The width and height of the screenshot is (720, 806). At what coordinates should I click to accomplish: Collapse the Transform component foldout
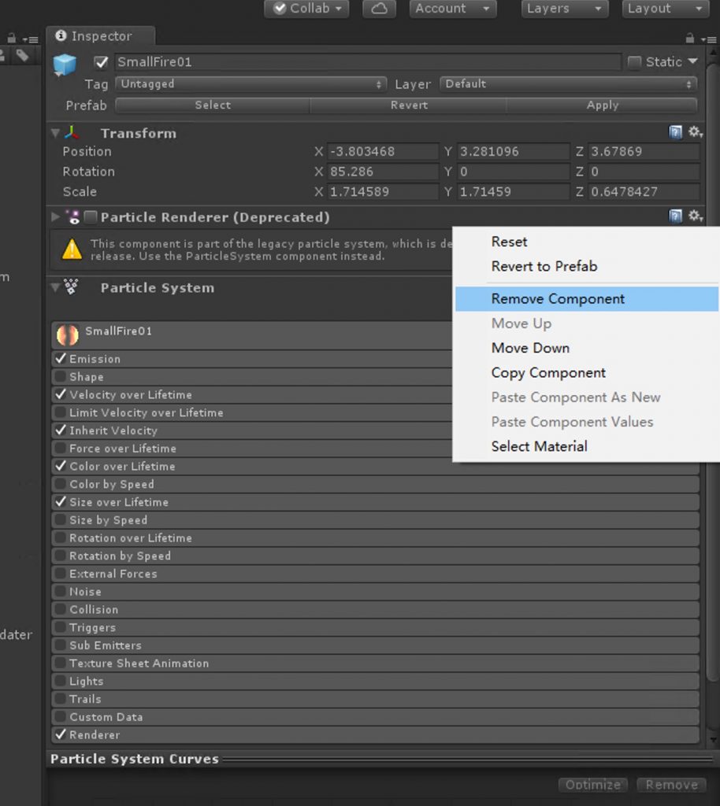point(55,133)
